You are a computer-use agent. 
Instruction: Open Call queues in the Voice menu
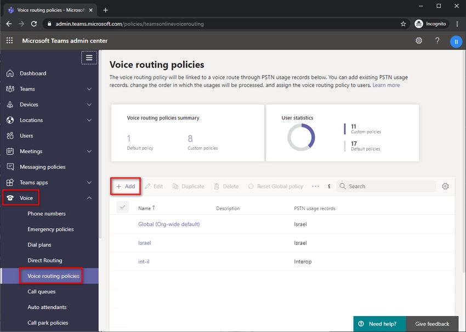pyautogui.click(x=41, y=291)
